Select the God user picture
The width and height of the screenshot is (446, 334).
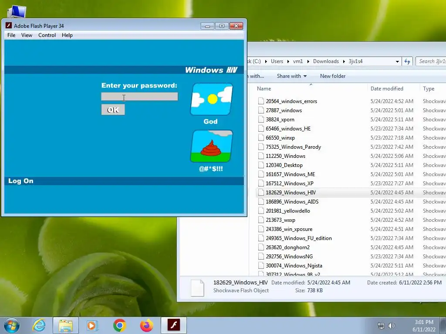211,99
